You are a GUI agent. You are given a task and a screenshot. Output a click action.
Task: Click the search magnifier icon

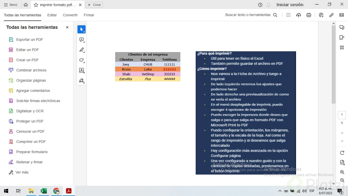[x=275, y=15]
